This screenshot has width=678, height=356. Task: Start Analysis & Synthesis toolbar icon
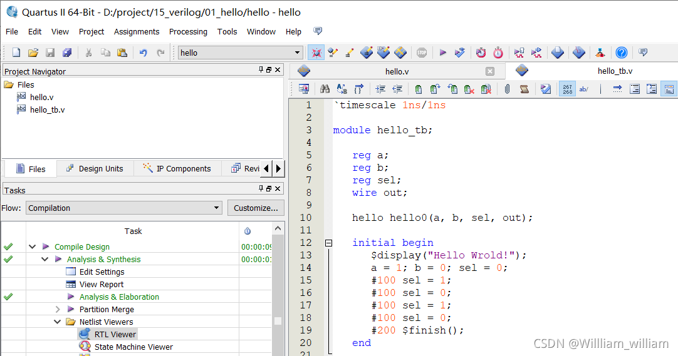pos(460,53)
